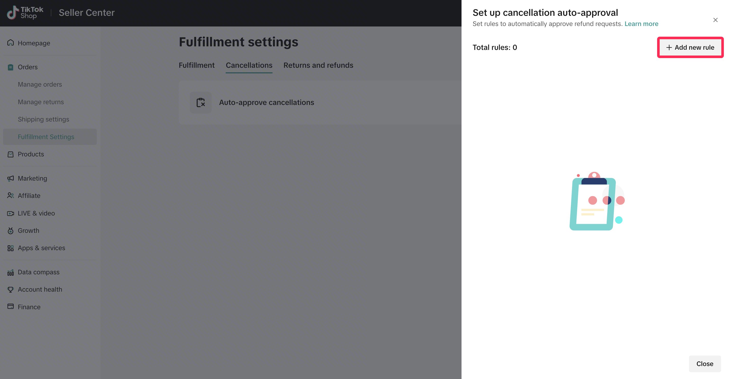Click the Homepage house icon
Image resolution: width=732 pixels, height=379 pixels.
[x=10, y=43]
